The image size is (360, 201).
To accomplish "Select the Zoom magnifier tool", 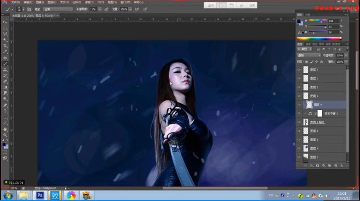I will tap(5, 135).
